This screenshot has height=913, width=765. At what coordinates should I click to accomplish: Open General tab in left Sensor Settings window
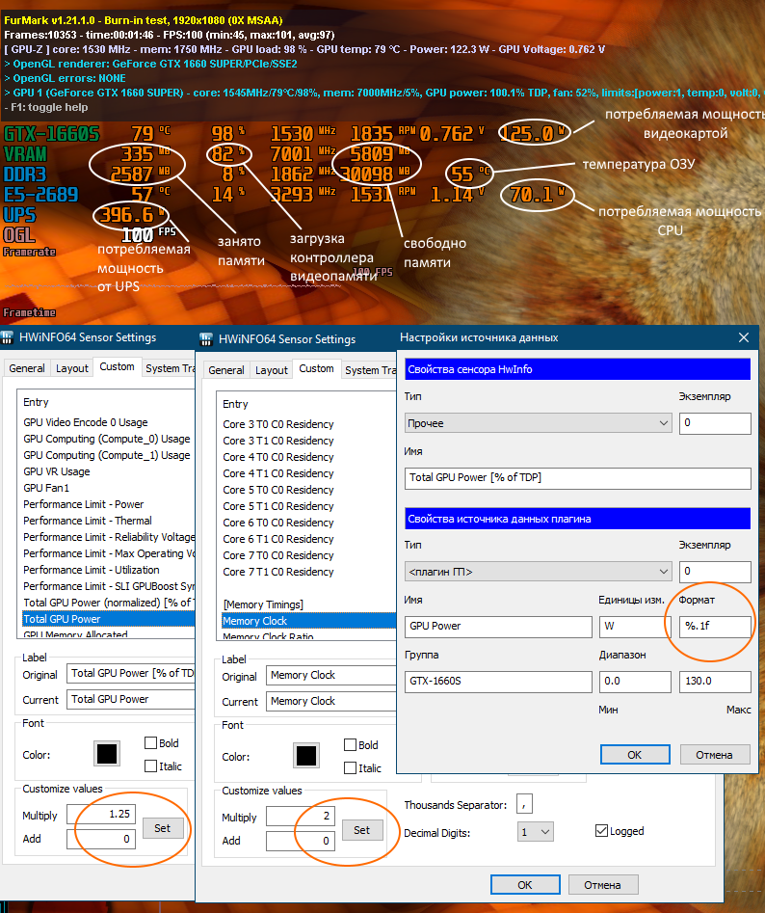pos(27,368)
